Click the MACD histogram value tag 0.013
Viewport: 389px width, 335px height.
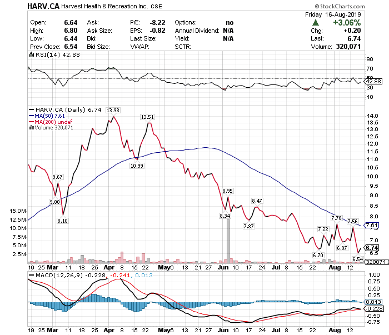point(373,302)
